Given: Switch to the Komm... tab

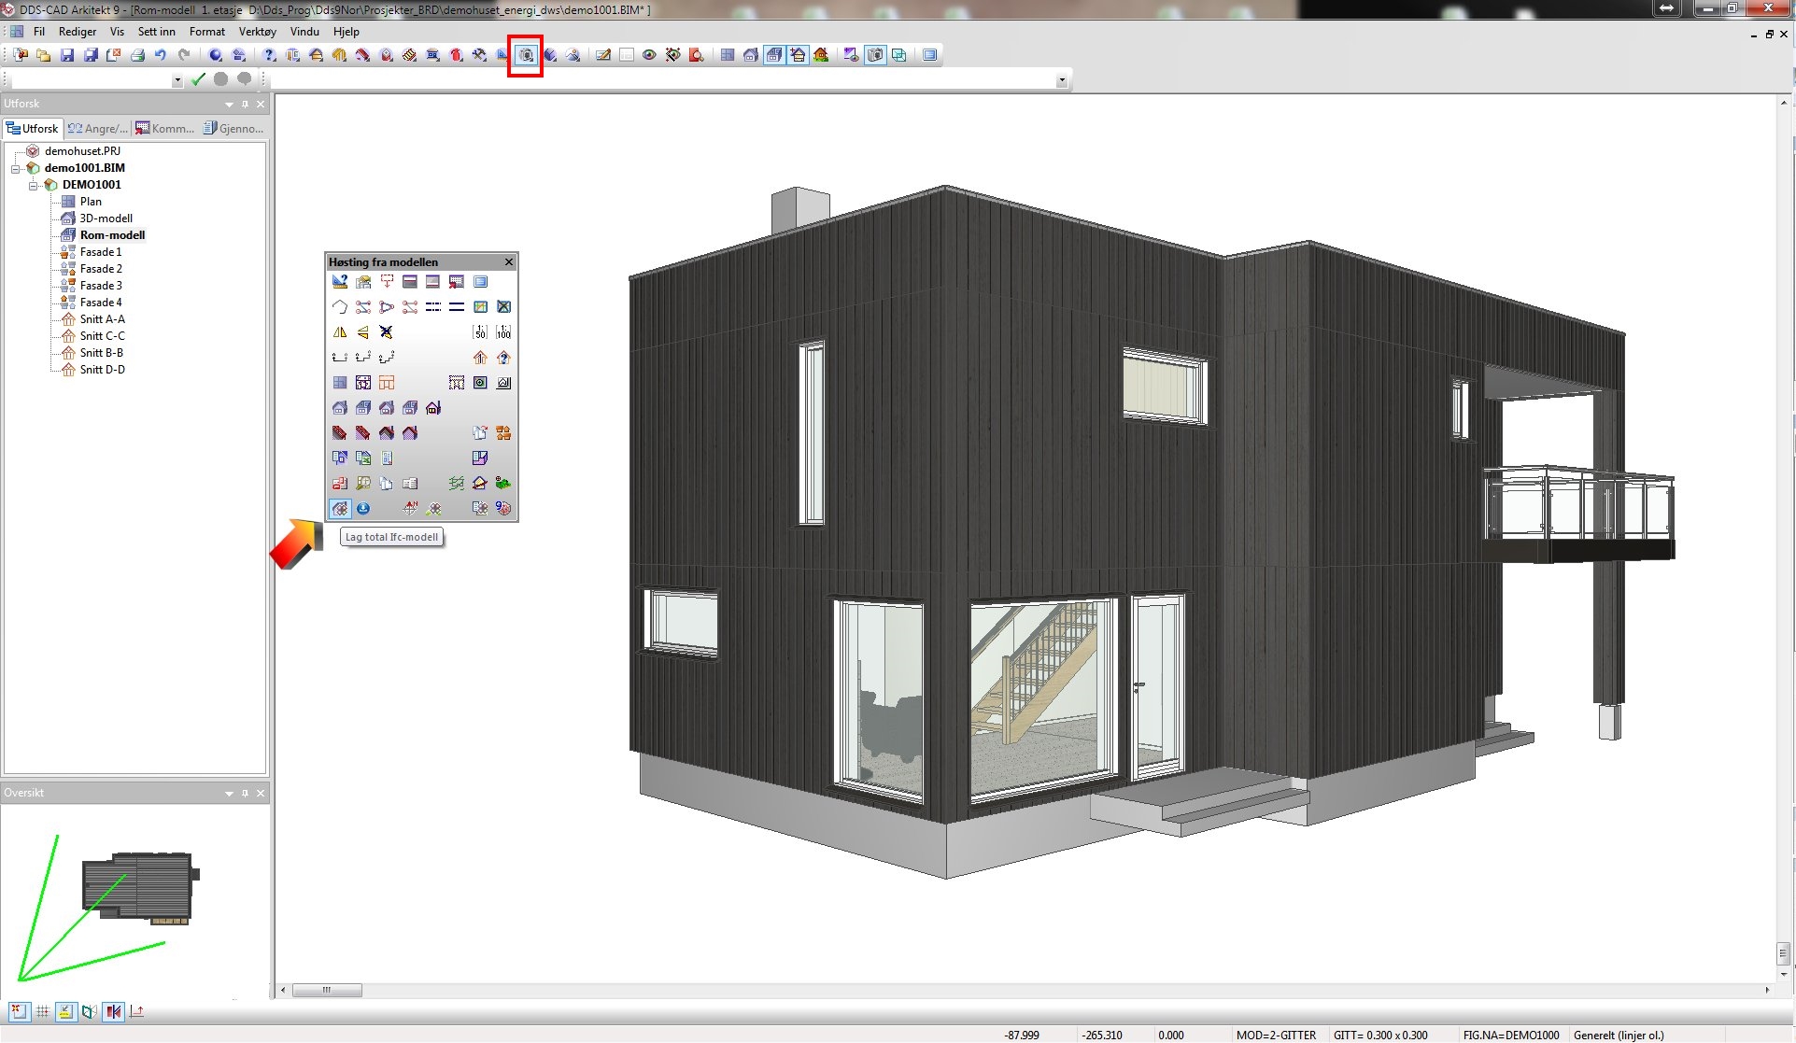Looking at the screenshot, I should pos(164,129).
